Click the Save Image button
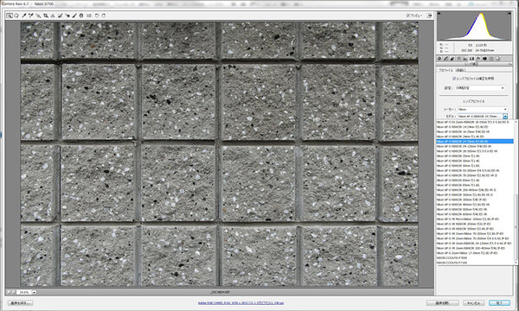The image size is (519, 311). 20,302
